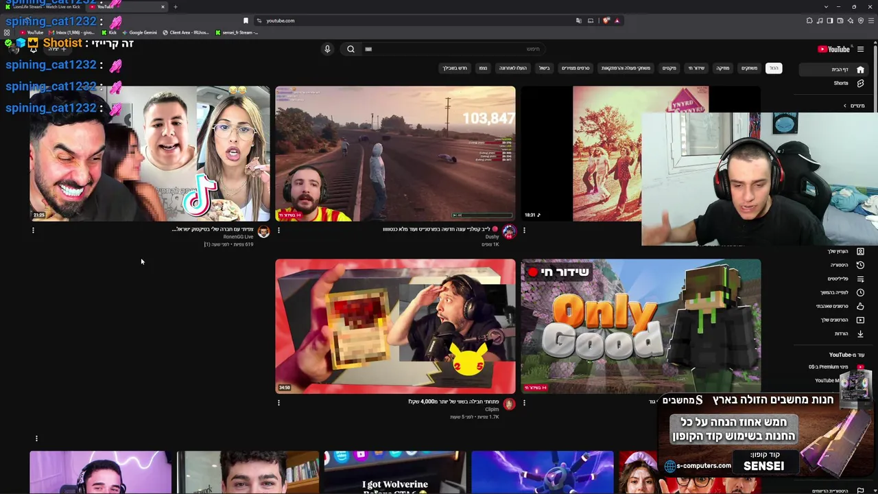Screen dimensions: 878x494
Task: Open the Google Gemini bookmark
Action: pyautogui.click(x=139, y=32)
